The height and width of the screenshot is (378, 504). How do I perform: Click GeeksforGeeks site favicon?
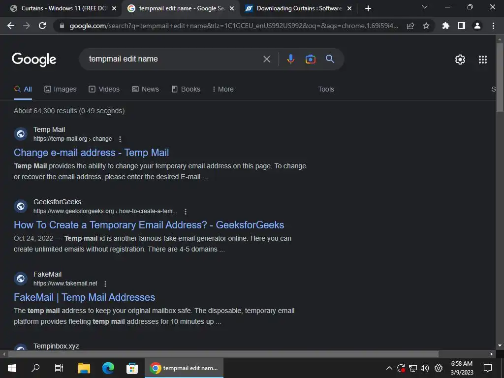[x=21, y=206]
